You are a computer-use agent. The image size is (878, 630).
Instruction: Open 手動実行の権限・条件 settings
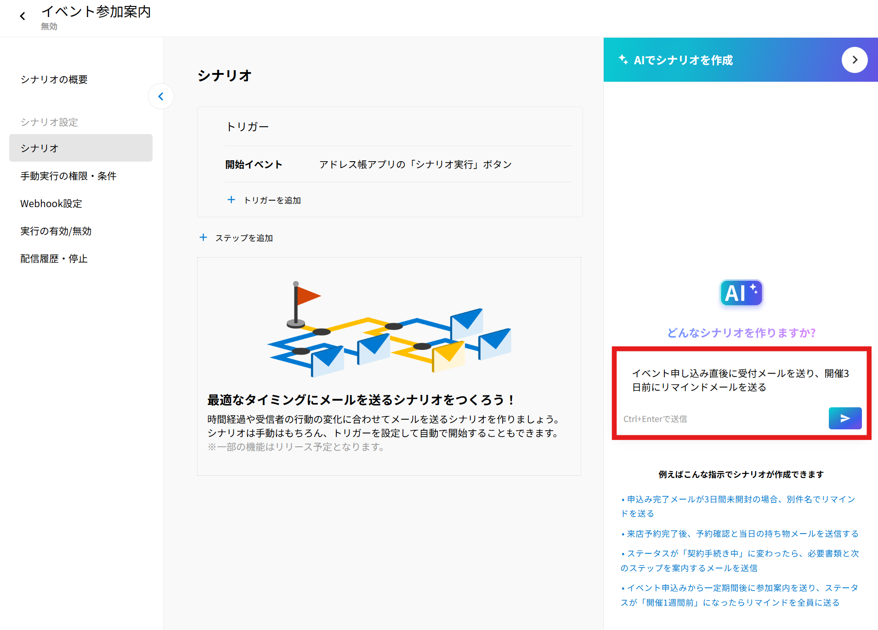click(68, 176)
